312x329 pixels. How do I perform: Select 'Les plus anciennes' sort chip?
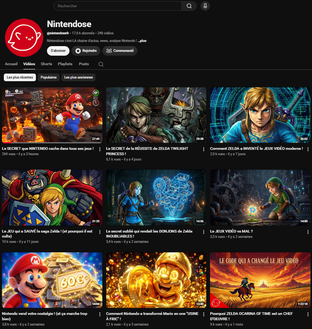point(78,77)
